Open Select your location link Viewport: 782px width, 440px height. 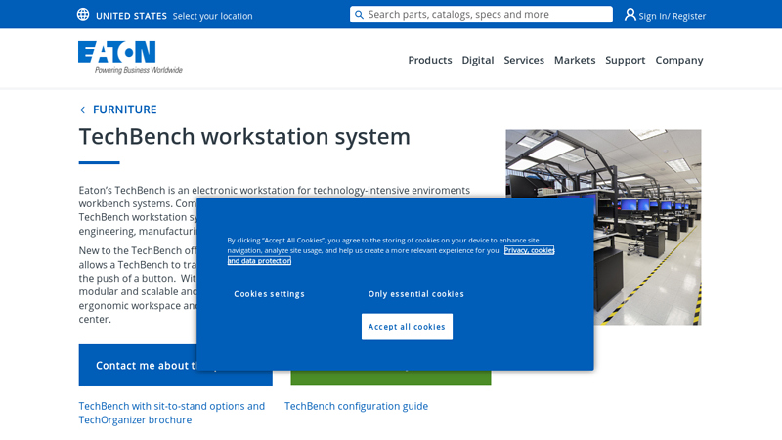[212, 16]
